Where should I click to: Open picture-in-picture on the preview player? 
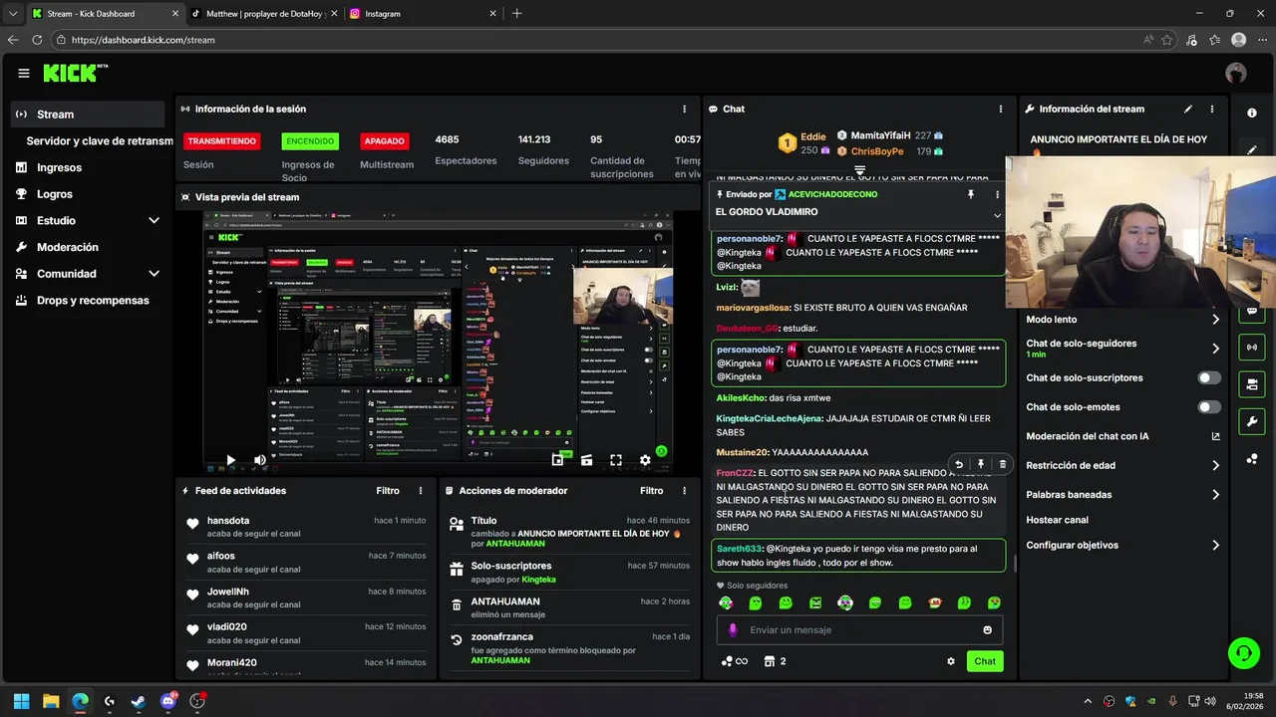click(557, 460)
